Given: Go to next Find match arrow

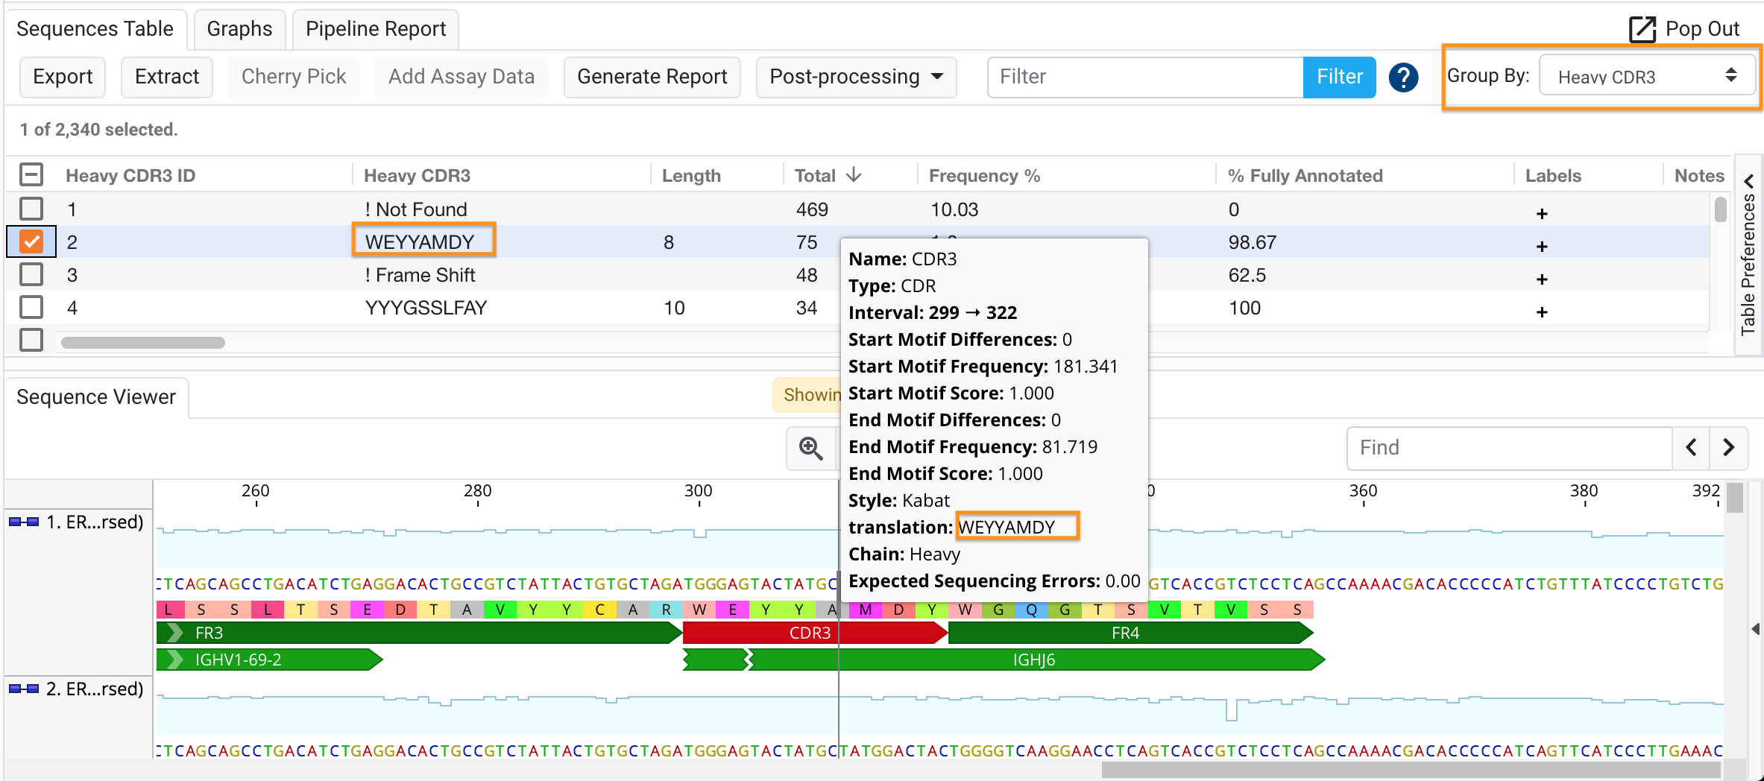Looking at the screenshot, I should [x=1728, y=447].
